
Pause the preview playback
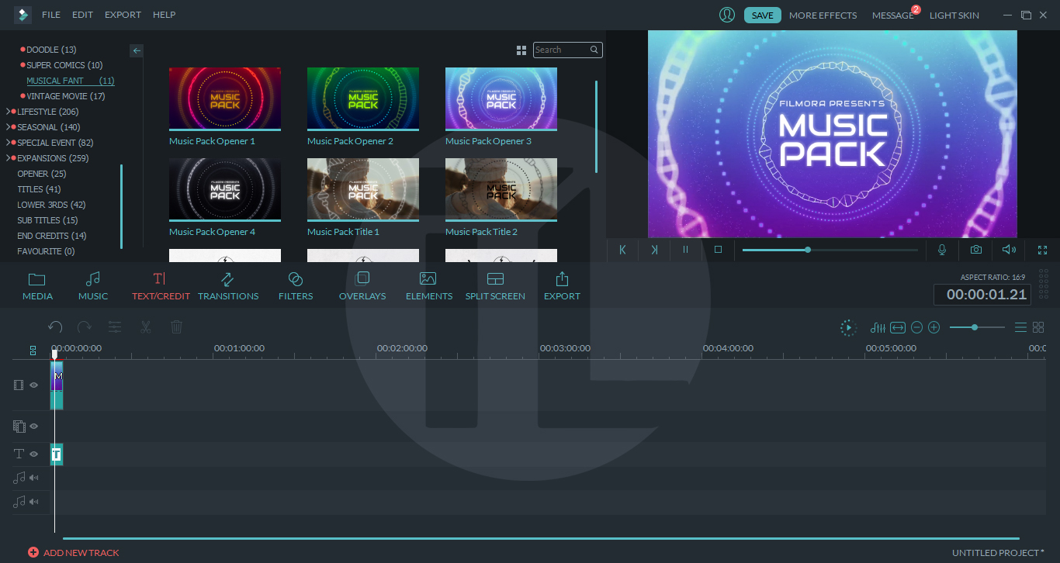(x=685, y=250)
